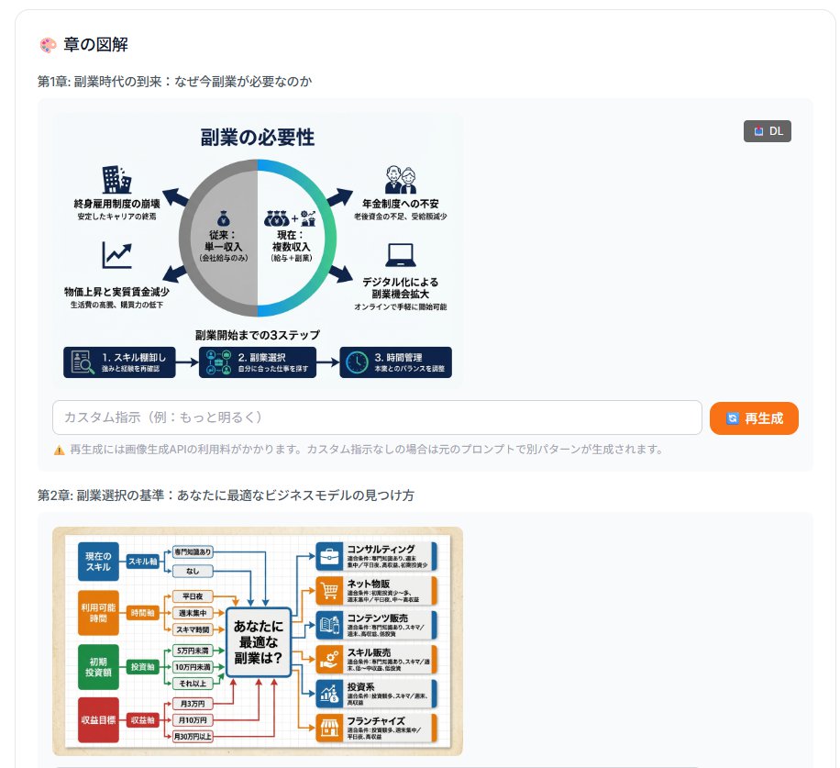Click the DL button above the first infographic

point(768,131)
